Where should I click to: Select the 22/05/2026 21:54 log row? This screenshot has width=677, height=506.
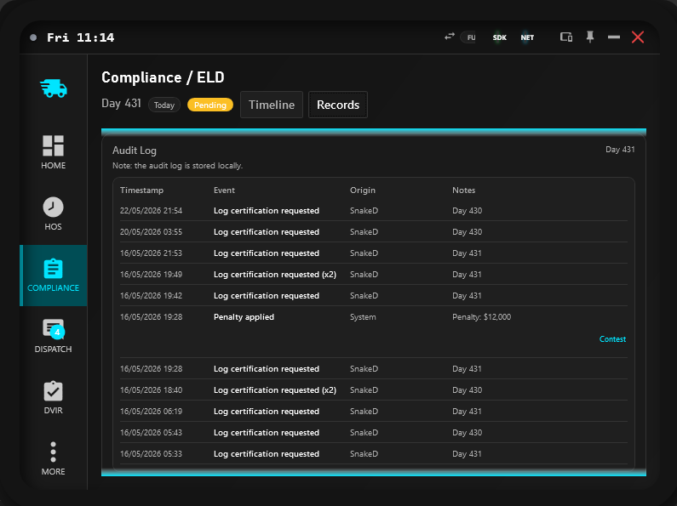[374, 211]
